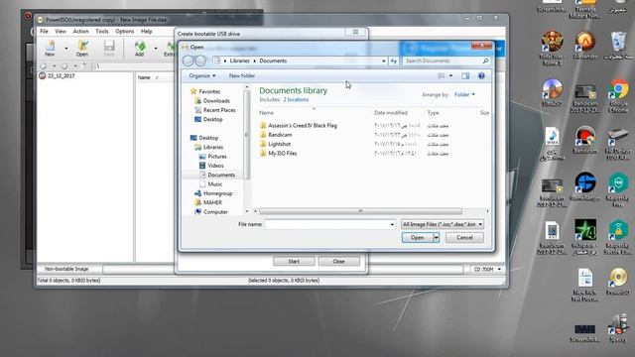Image resolution: width=635 pixels, height=357 pixels.
Task: Click the Open button in the dialog
Action: tap(417, 238)
